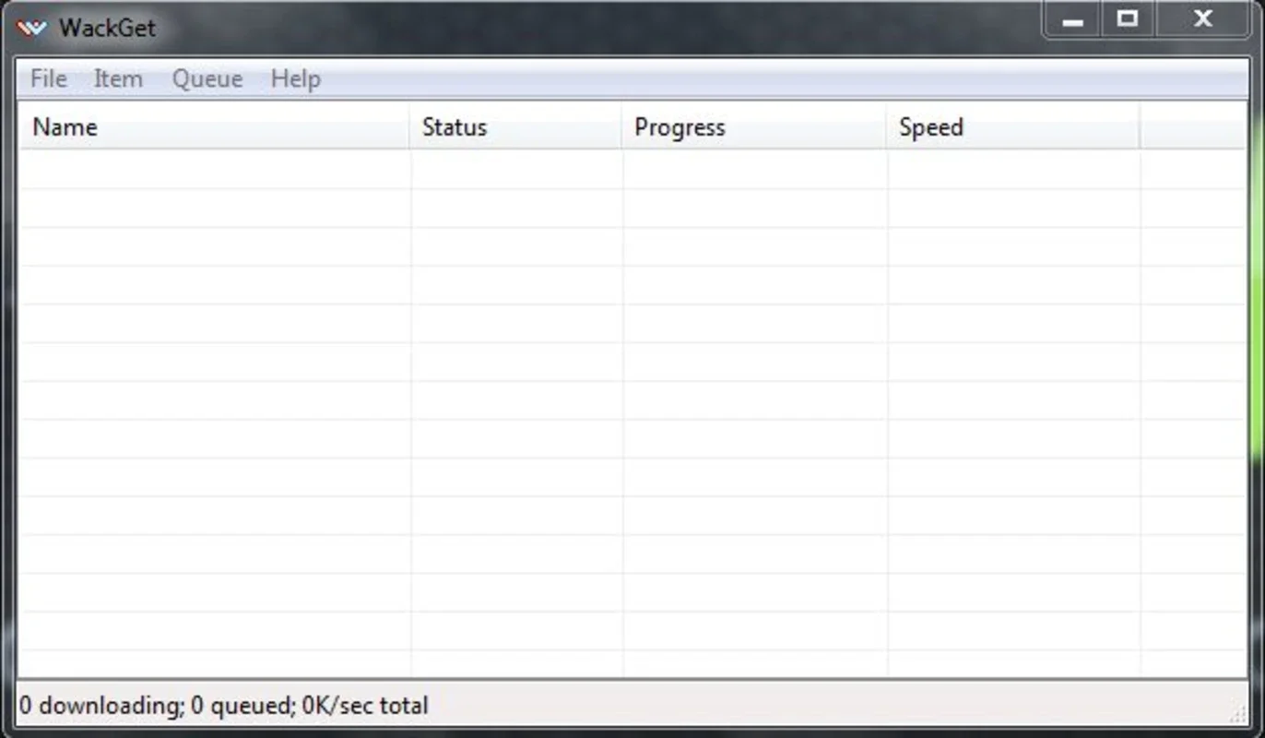Open the Item menu
This screenshot has height=738, width=1265.
[x=118, y=79]
